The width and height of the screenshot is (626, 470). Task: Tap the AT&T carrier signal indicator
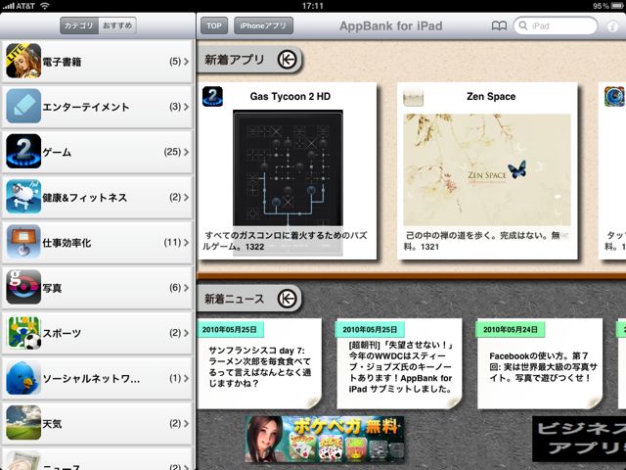coord(19,6)
